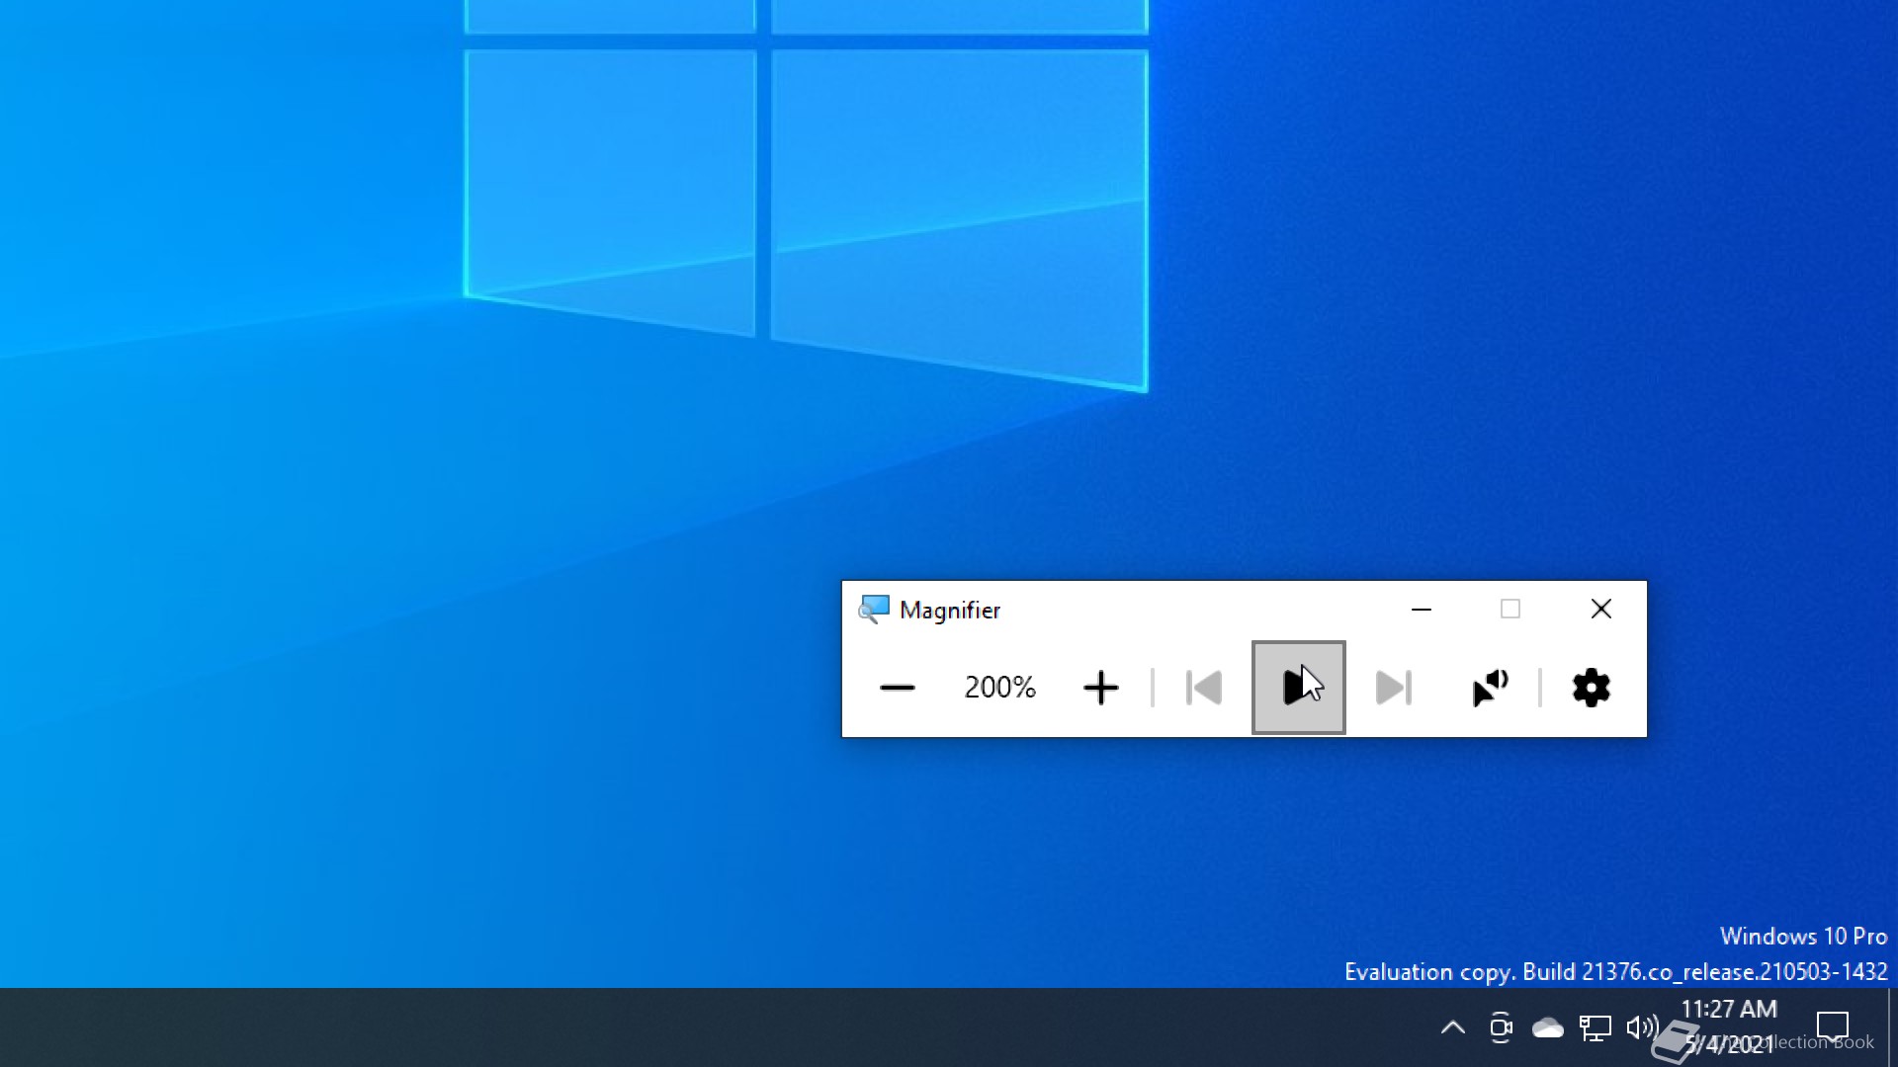This screenshot has width=1898, height=1067.
Task: Expand hidden system tray icons chevron
Action: 1452,1027
